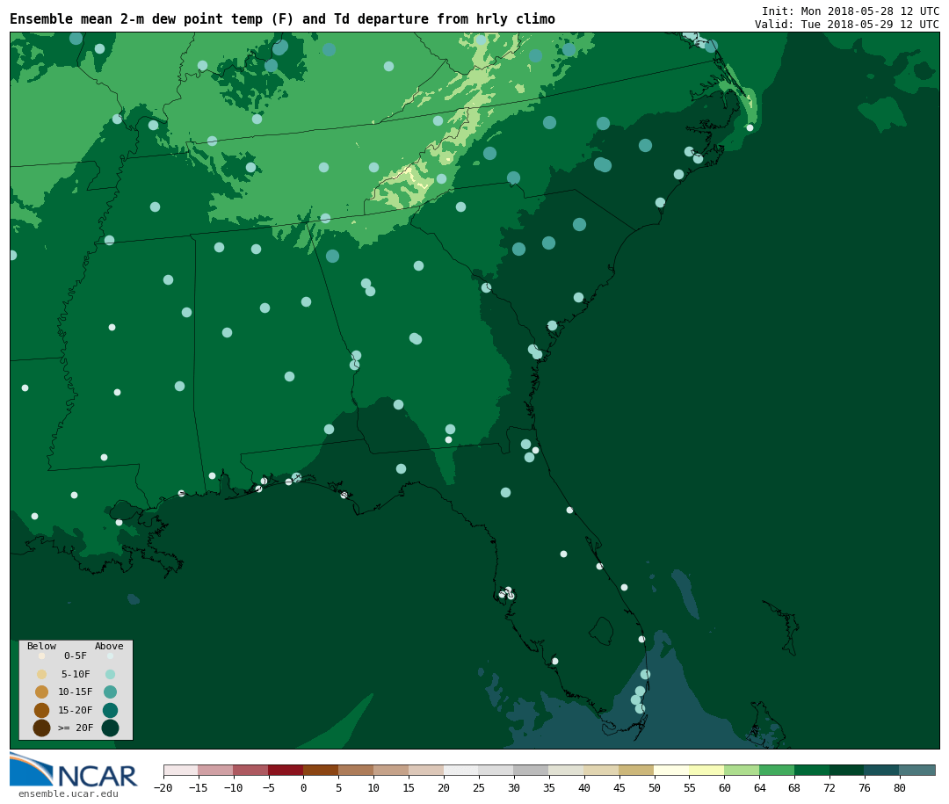Pick the brown swatch between 0 and 5
This screenshot has width=949, height=804.
[321, 770]
